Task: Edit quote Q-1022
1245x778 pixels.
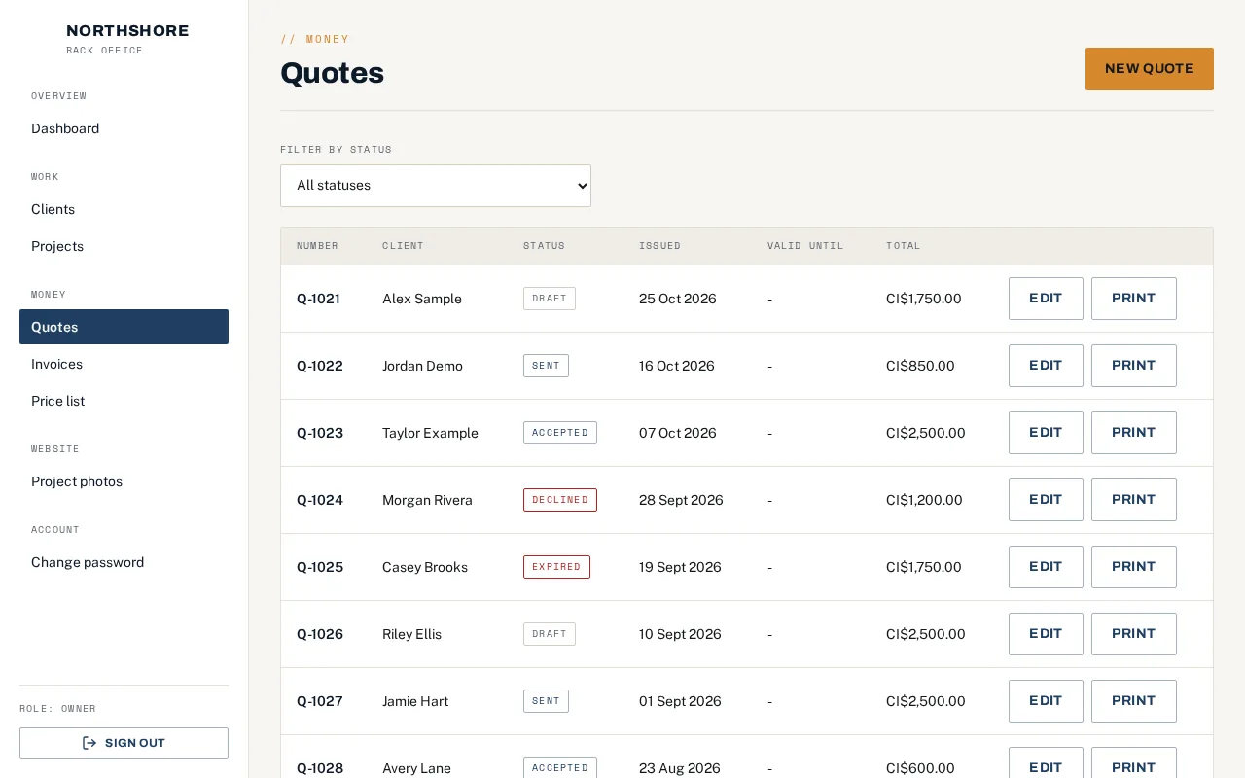Action: tap(1046, 366)
